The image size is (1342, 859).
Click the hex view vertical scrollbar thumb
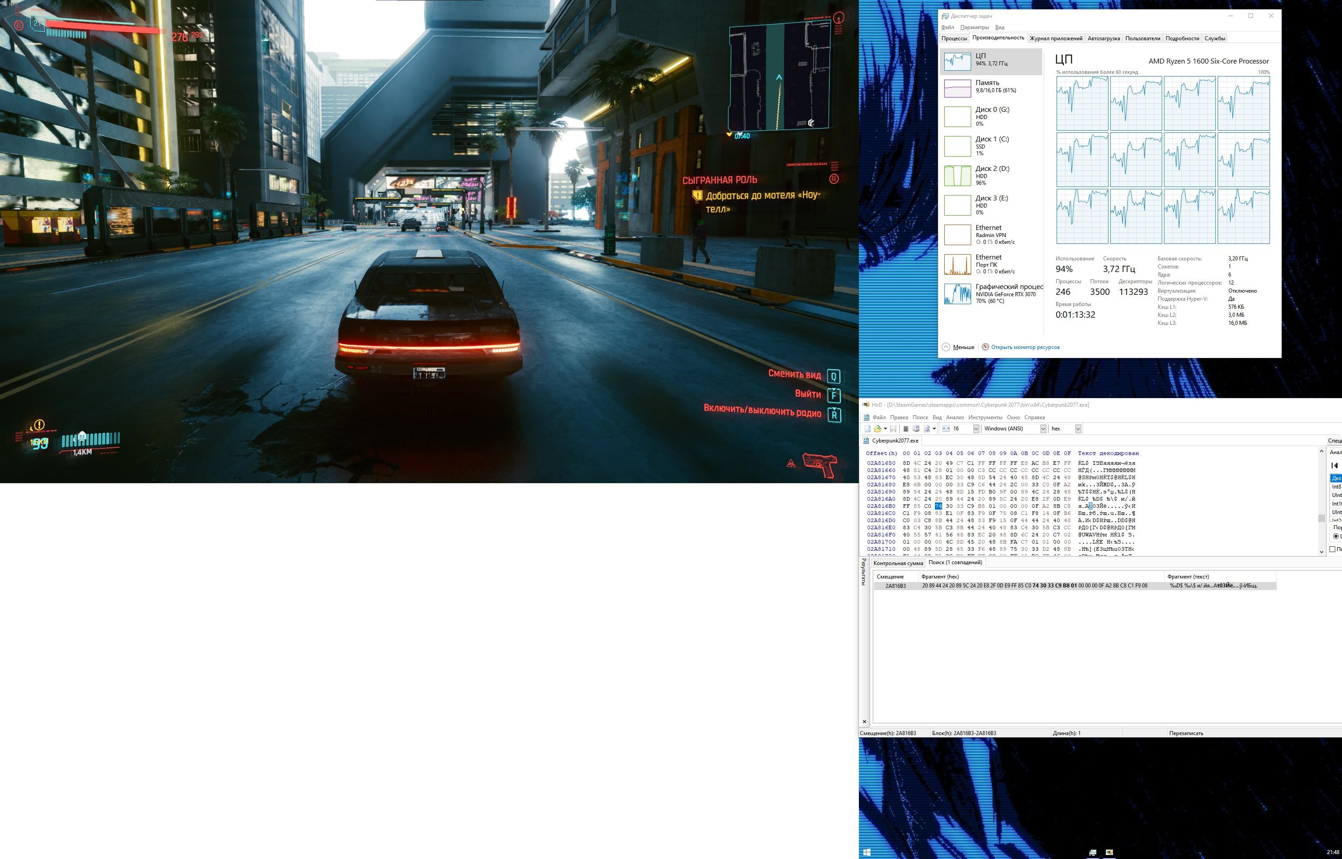1321,518
